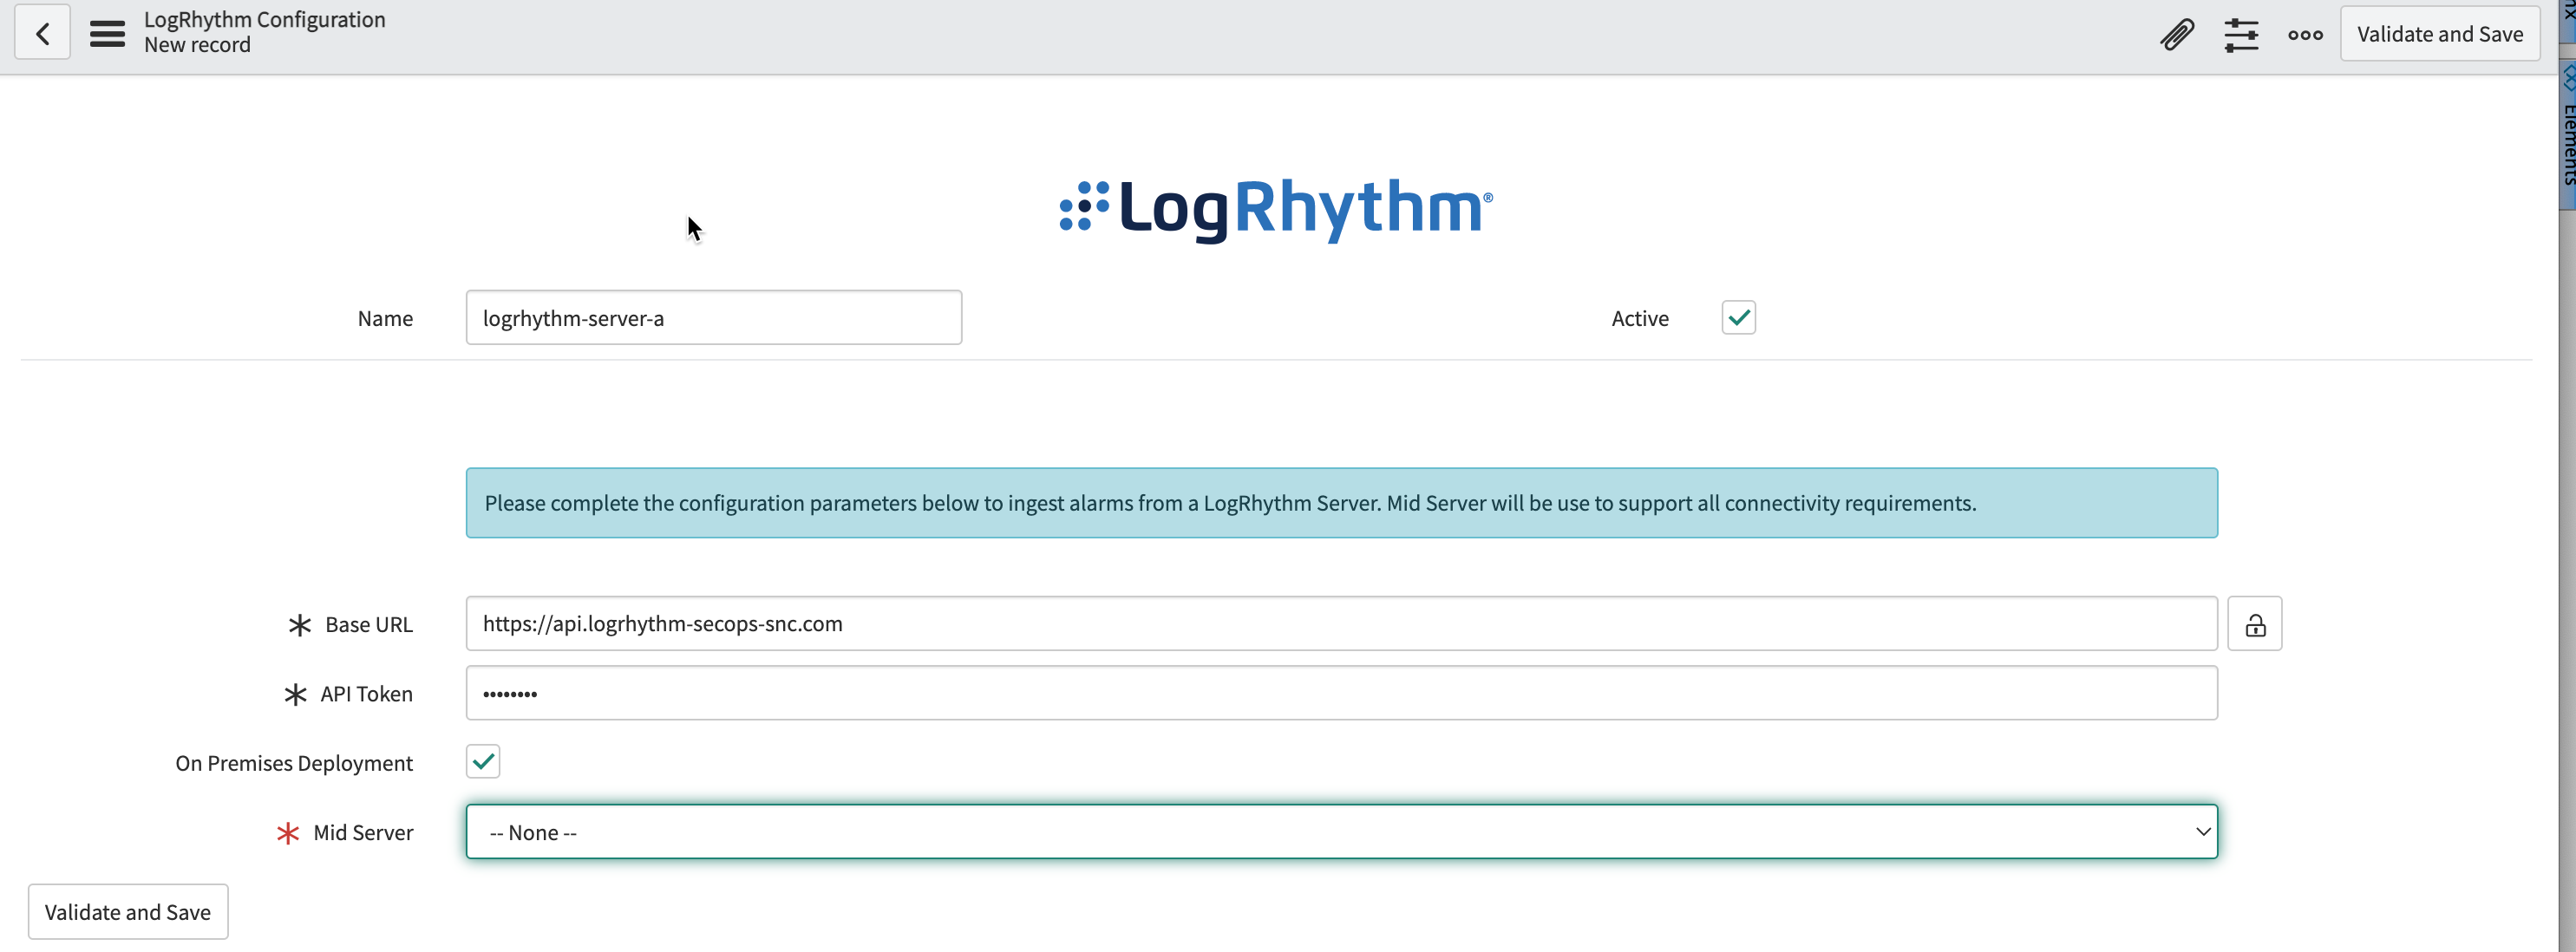Edit the Name input field
The width and height of the screenshot is (2576, 952).
713,318
